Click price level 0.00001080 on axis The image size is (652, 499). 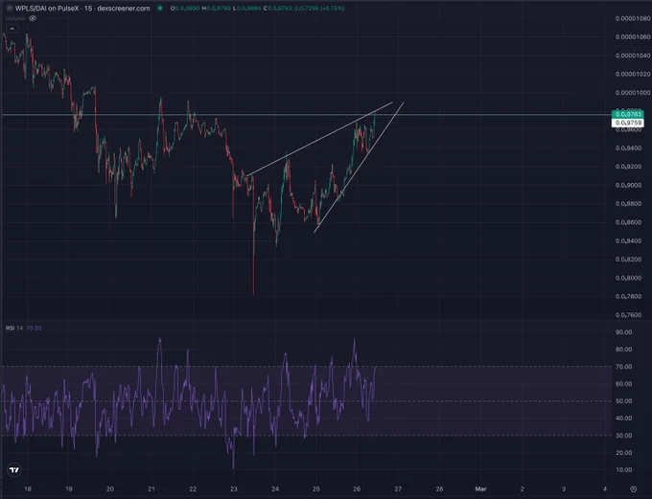click(x=633, y=18)
